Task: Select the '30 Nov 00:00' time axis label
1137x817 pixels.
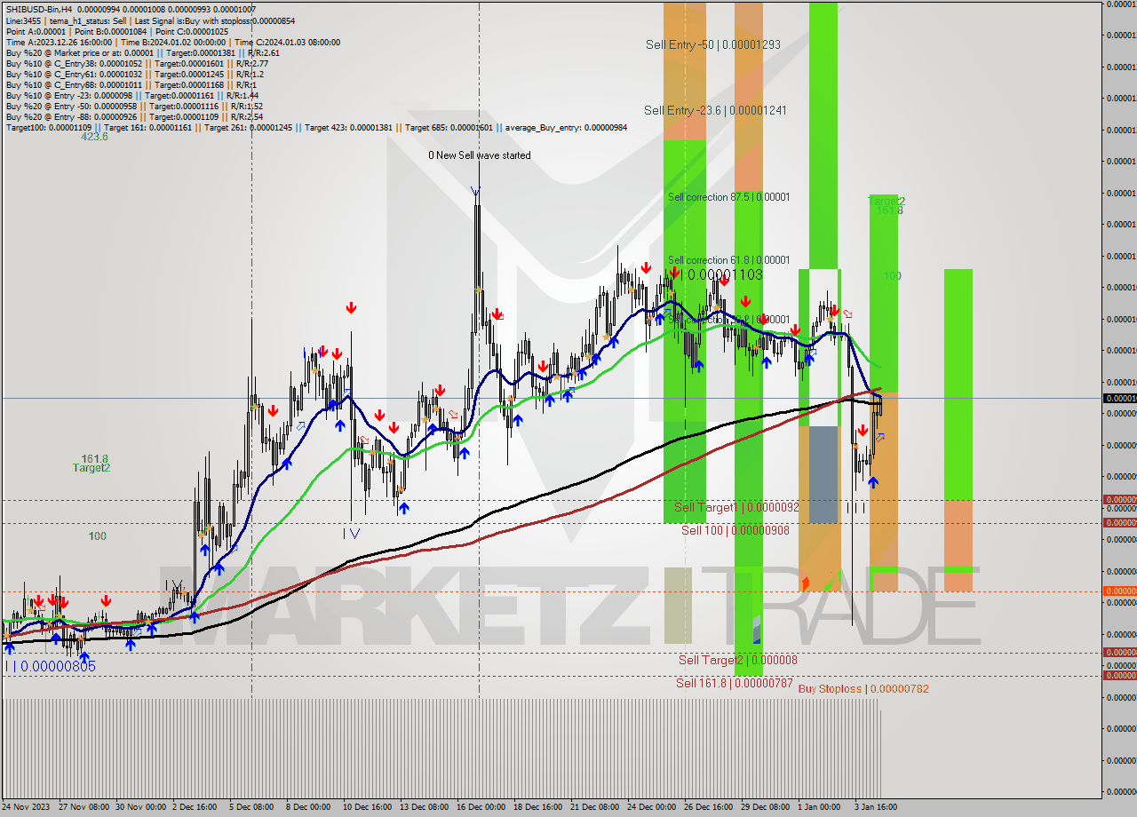Action: [141, 807]
